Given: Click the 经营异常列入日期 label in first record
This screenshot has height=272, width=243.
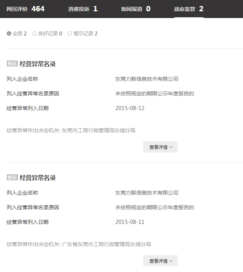Looking at the screenshot, I should click(27, 108).
